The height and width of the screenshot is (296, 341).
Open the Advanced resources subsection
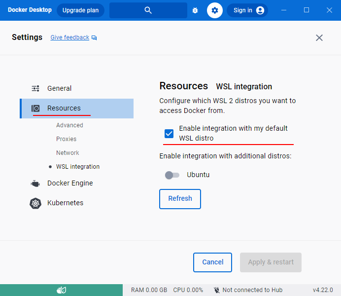pyautogui.click(x=69, y=125)
